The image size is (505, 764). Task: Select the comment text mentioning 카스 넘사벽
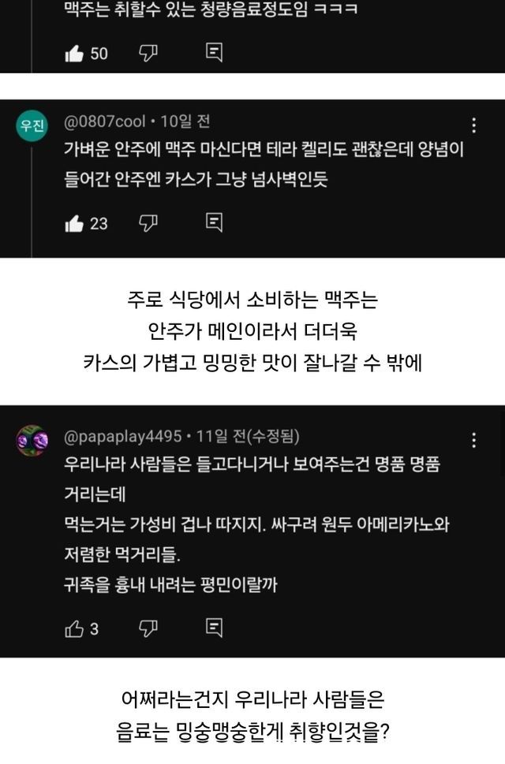click(x=264, y=164)
